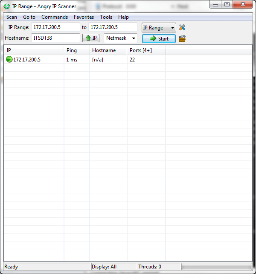Click the Angry IP Scanner title bar icon
This screenshot has height=274, width=256.
pyautogui.click(x=7, y=6)
